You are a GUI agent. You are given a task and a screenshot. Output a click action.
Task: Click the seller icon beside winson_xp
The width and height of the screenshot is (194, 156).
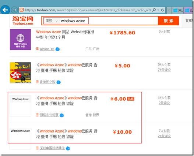click(38, 49)
